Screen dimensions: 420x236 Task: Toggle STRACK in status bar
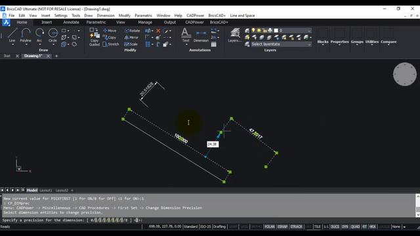(x=296, y=227)
